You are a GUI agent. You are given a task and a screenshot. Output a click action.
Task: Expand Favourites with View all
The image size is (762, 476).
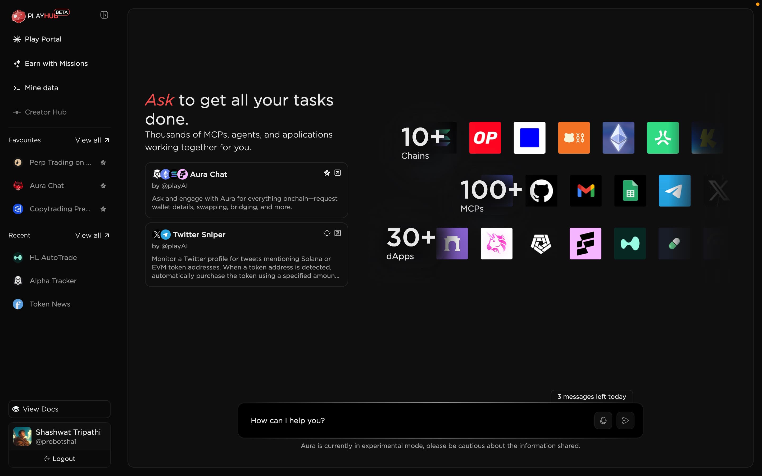pos(92,140)
